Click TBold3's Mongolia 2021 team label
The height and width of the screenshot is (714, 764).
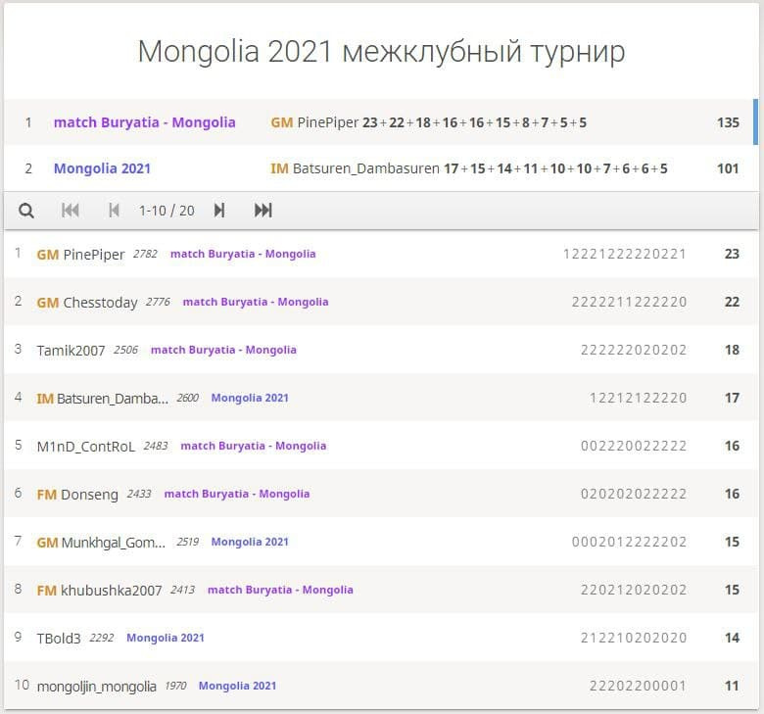click(165, 638)
